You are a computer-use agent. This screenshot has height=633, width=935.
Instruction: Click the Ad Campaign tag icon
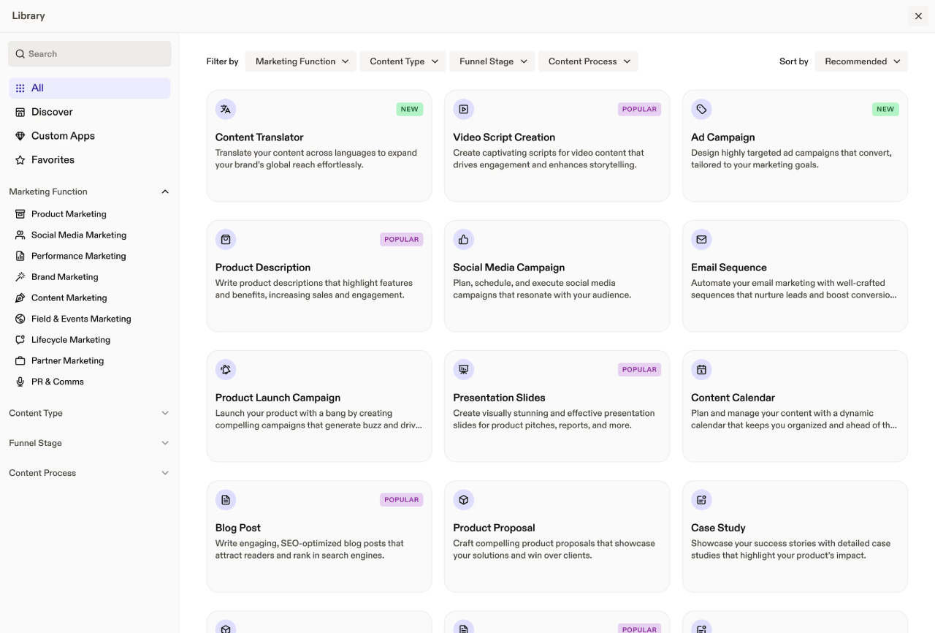(701, 110)
